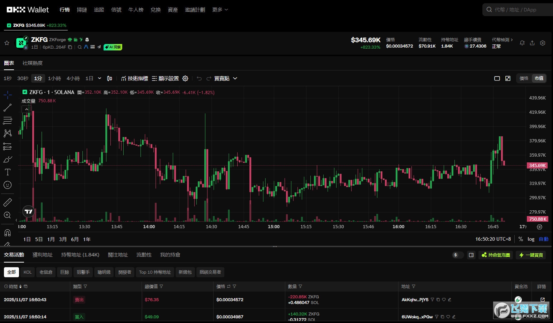553x323 pixels.
Task: Toggle the dollar currency display switch
Action: point(458,255)
